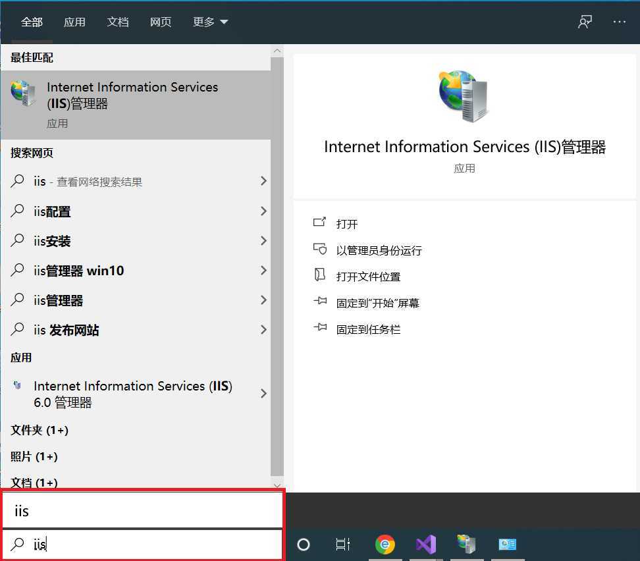Expand arrow for iis 查看网络搜索结果
The image size is (640, 561).
tap(263, 181)
